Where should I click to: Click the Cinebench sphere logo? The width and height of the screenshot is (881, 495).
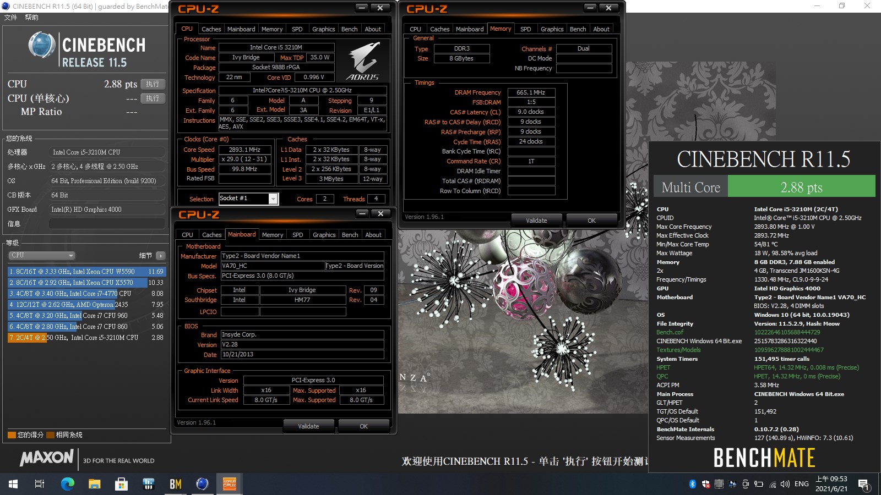pos(41,46)
